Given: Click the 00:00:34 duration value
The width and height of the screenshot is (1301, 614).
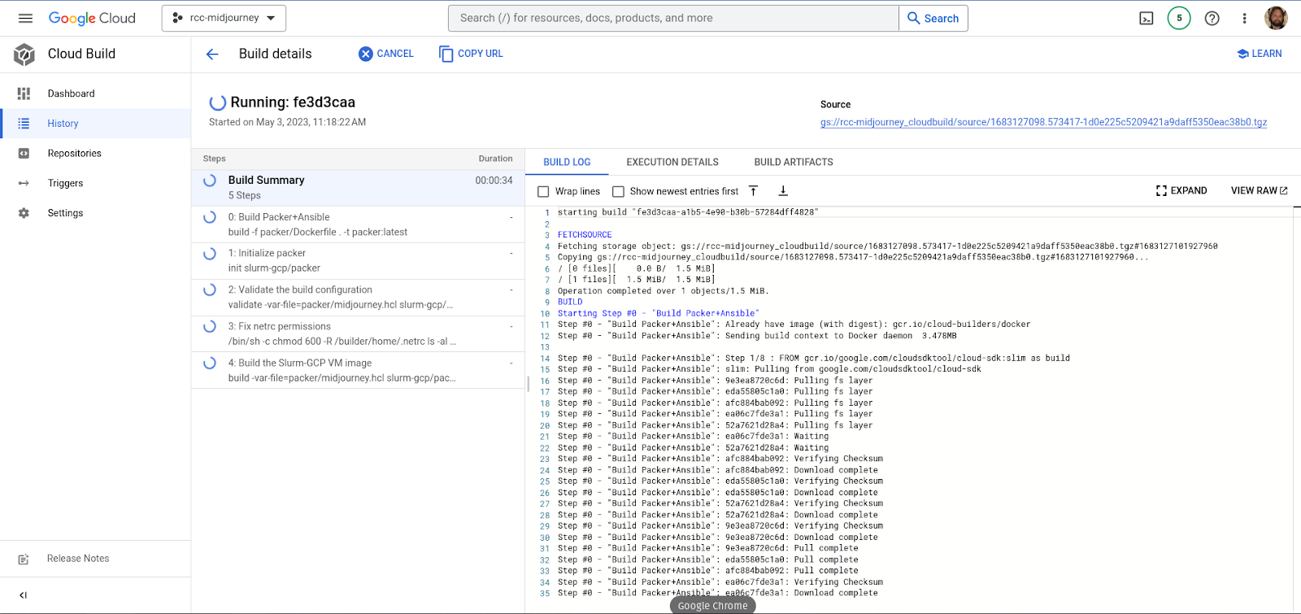Looking at the screenshot, I should 494,181.
